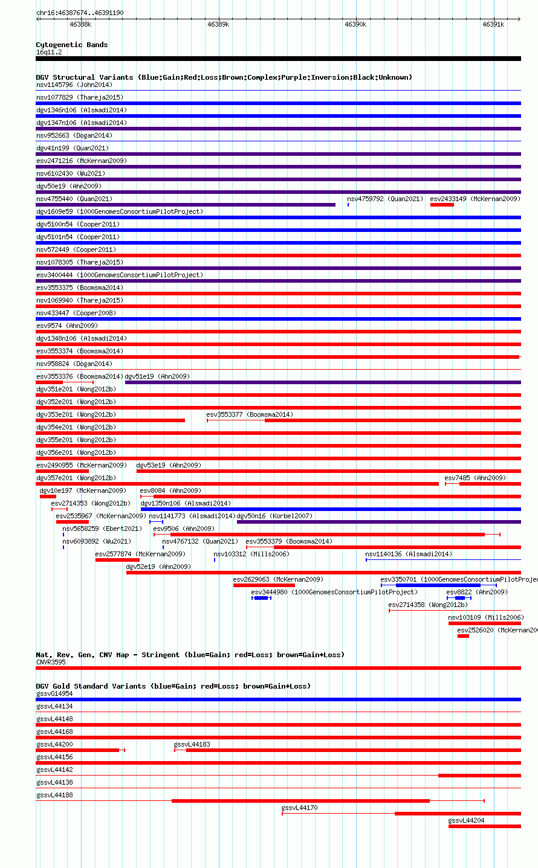Click nsv1069940 (Thareja2015) label
This screenshot has height=868, width=538.
(80, 300)
